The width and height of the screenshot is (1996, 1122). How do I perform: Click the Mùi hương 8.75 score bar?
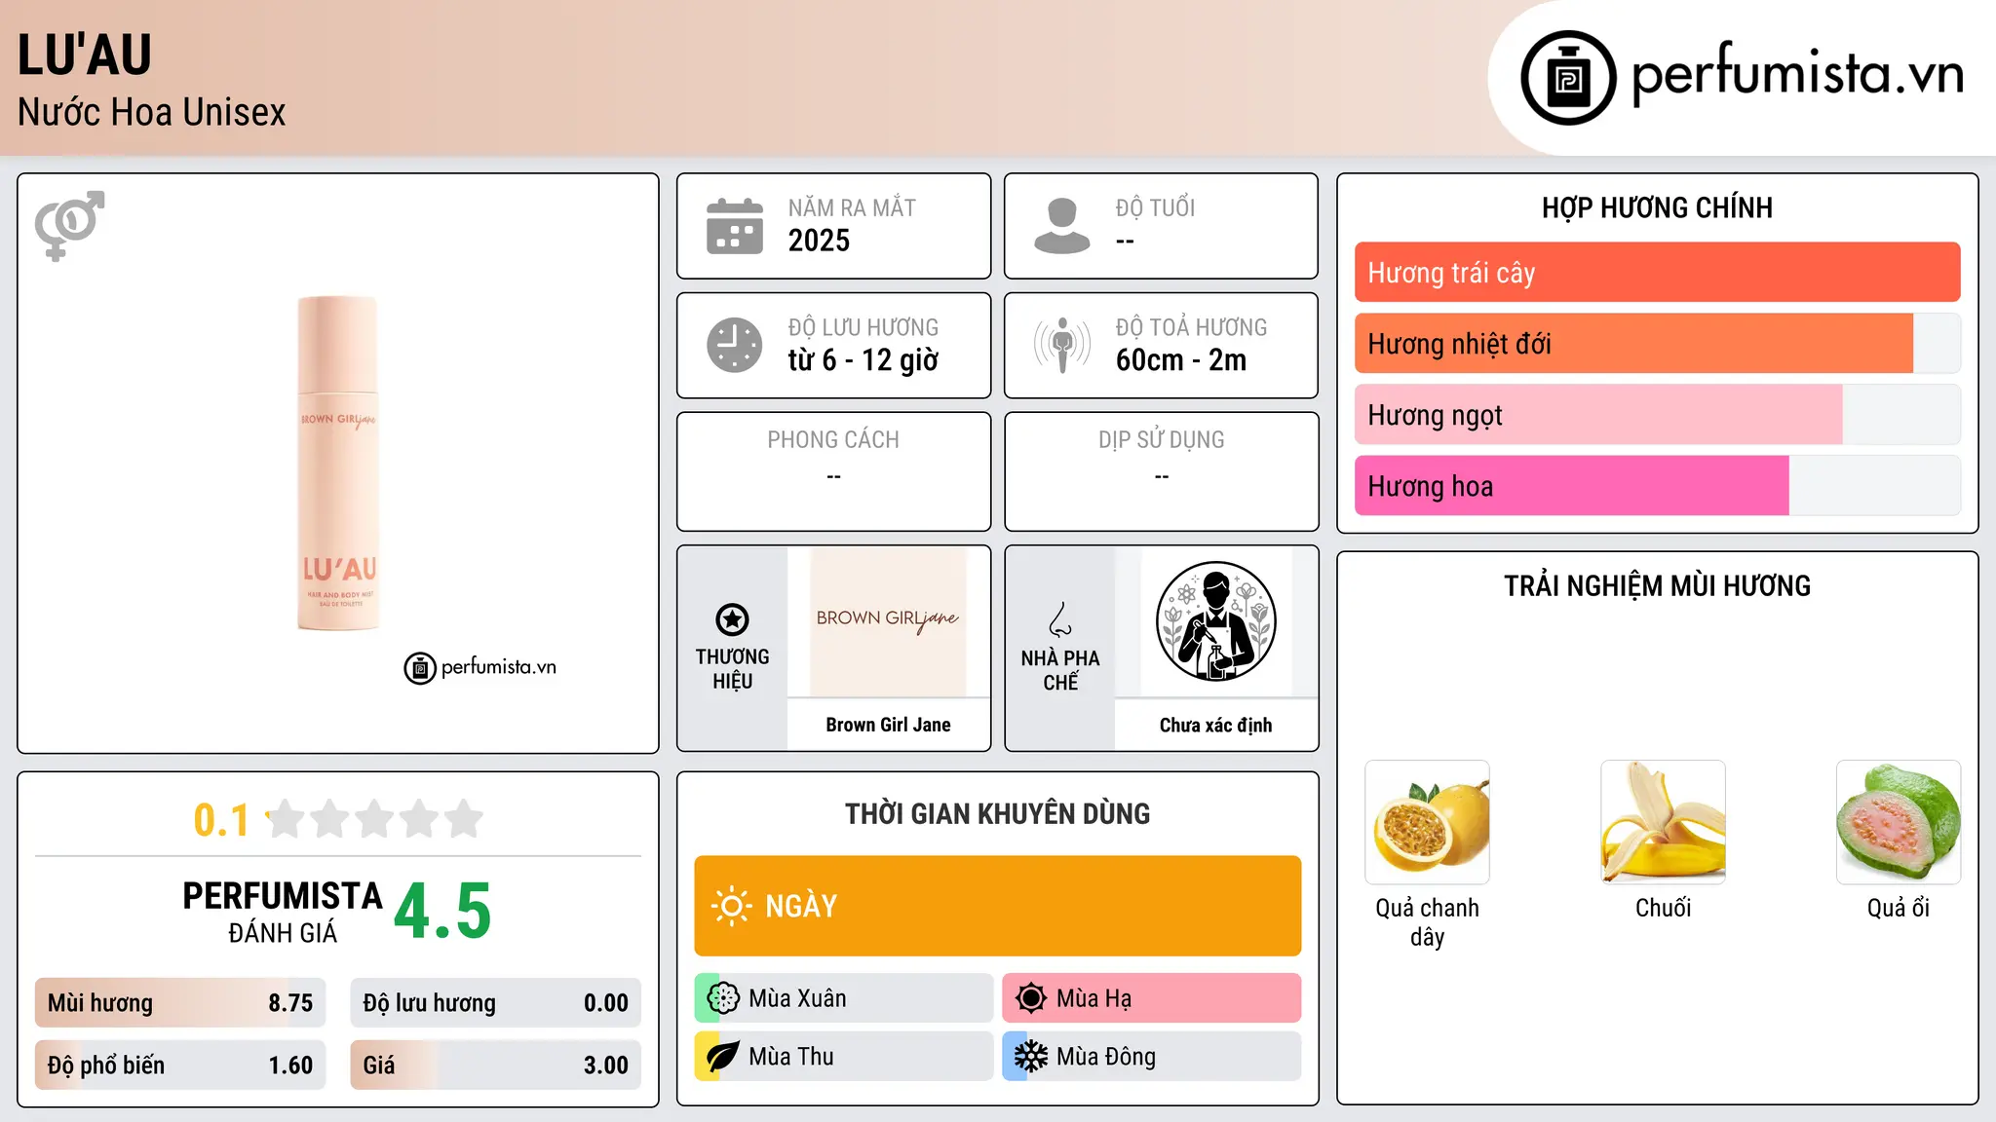tap(180, 1003)
